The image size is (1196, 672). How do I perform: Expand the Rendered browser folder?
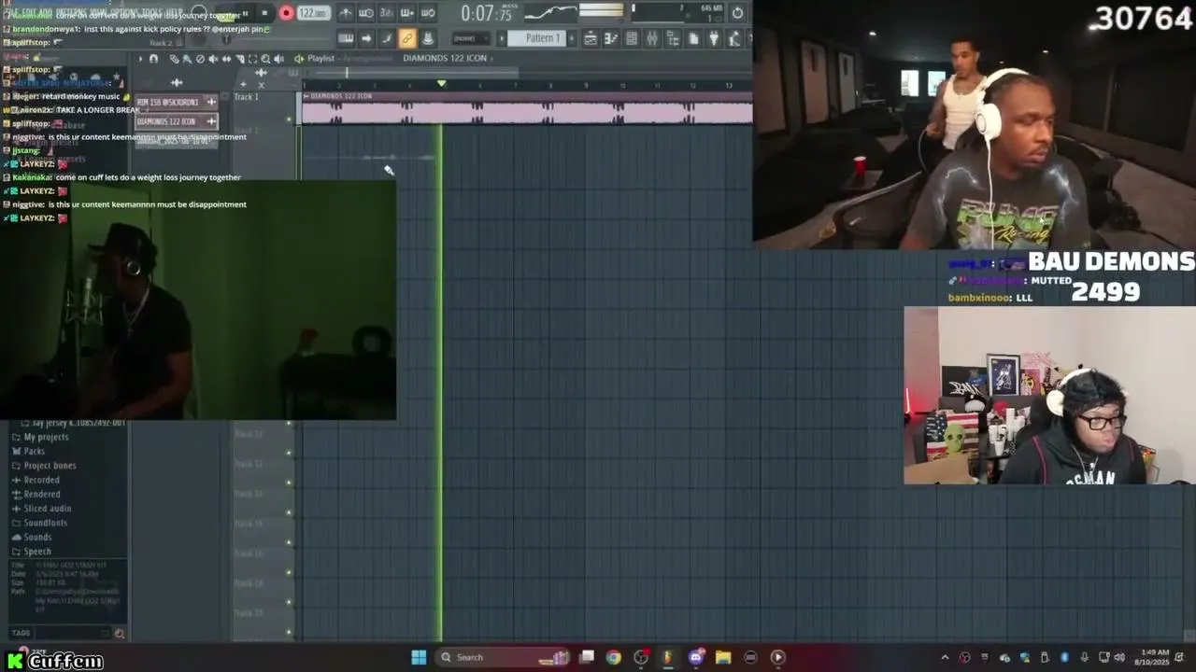tap(41, 495)
